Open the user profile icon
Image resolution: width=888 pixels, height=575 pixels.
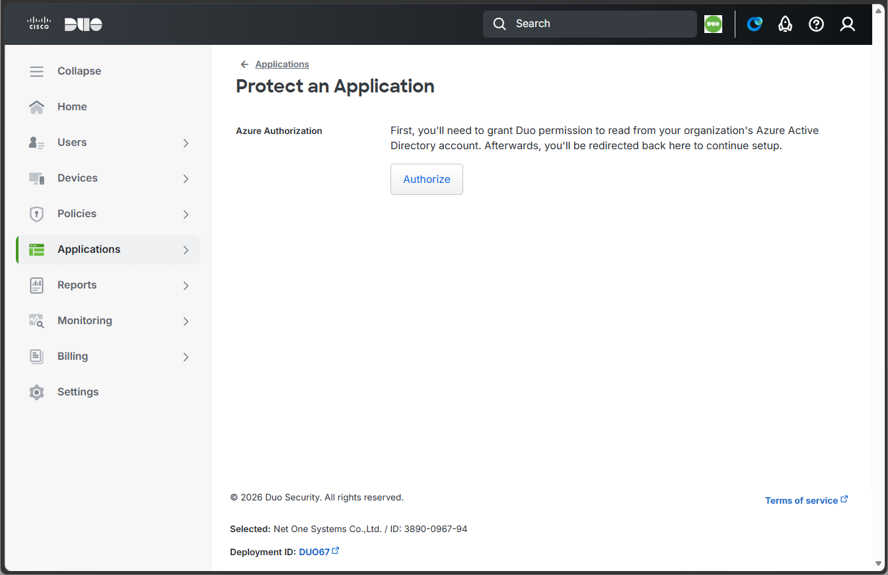(x=848, y=24)
